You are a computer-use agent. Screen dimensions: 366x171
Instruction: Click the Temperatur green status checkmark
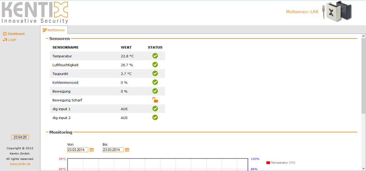[x=155, y=56]
